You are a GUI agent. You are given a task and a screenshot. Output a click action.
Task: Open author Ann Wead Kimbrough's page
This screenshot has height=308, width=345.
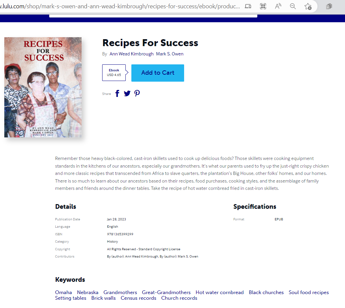[x=132, y=54]
